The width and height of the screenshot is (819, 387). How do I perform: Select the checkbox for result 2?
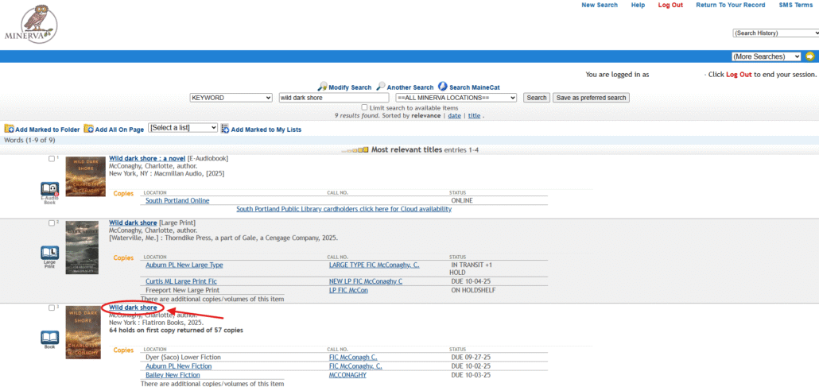pyautogui.click(x=52, y=223)
